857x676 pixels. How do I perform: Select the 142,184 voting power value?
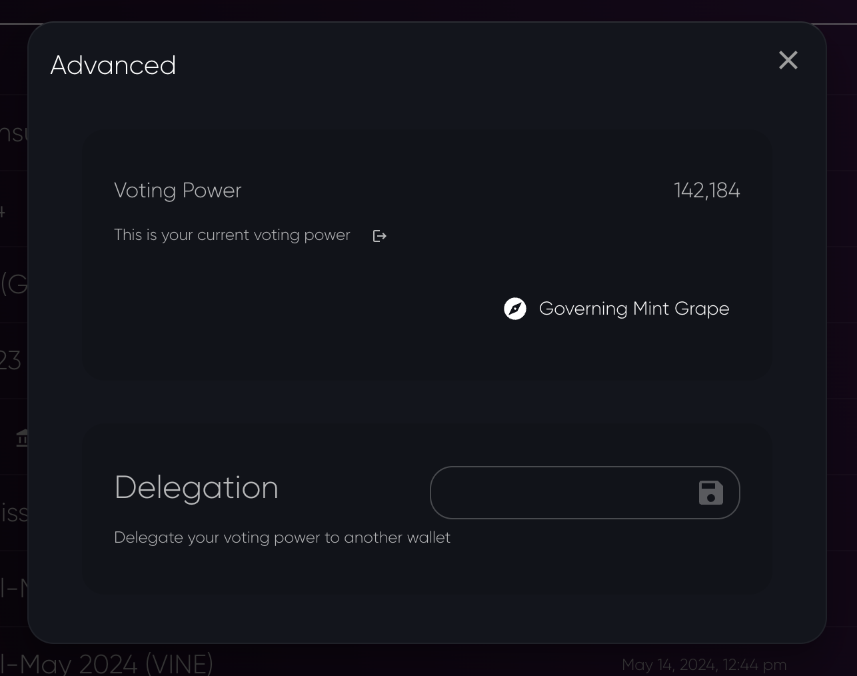coord(706,191)
